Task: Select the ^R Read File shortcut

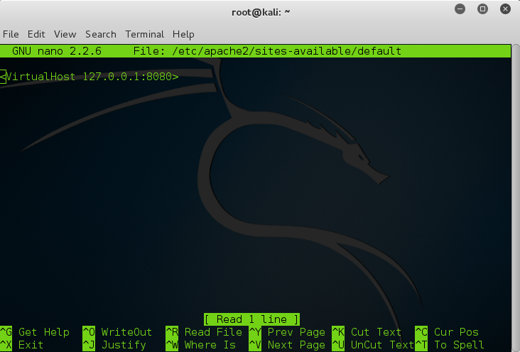Action: pos(204,332)
